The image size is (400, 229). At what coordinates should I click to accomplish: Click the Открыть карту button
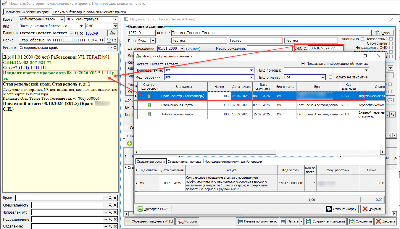341,209
